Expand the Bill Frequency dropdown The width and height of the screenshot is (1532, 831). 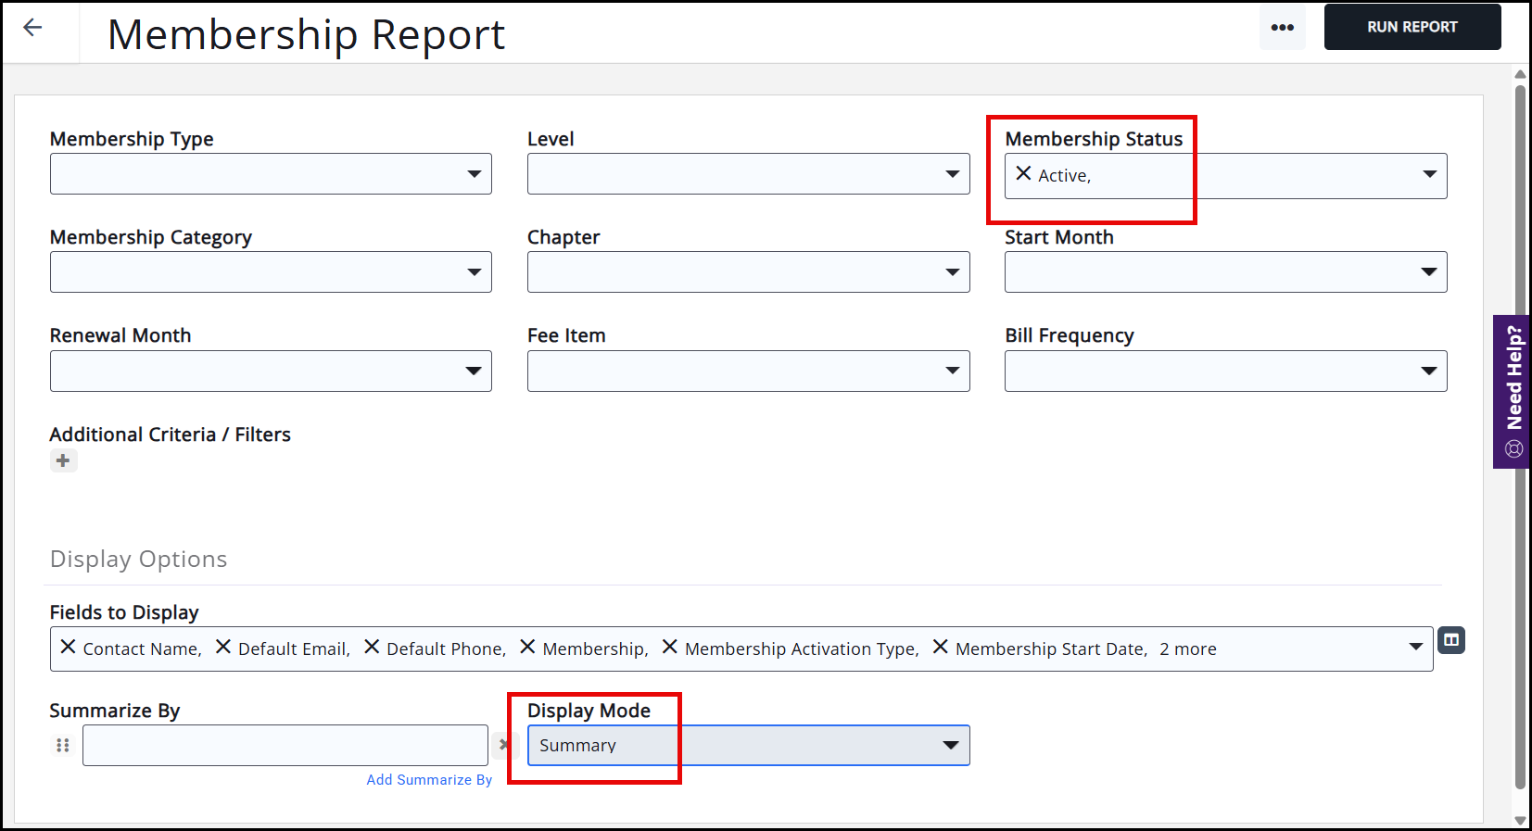1429,371
